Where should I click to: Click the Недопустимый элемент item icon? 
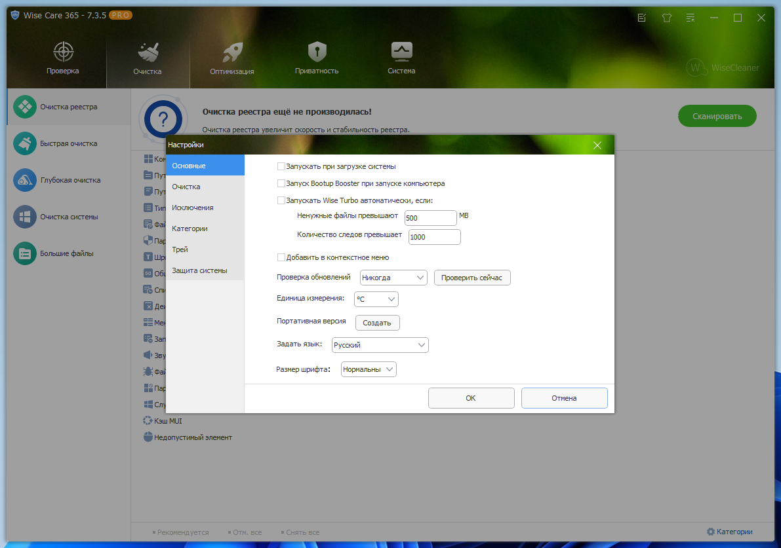[x=148, y=437]
